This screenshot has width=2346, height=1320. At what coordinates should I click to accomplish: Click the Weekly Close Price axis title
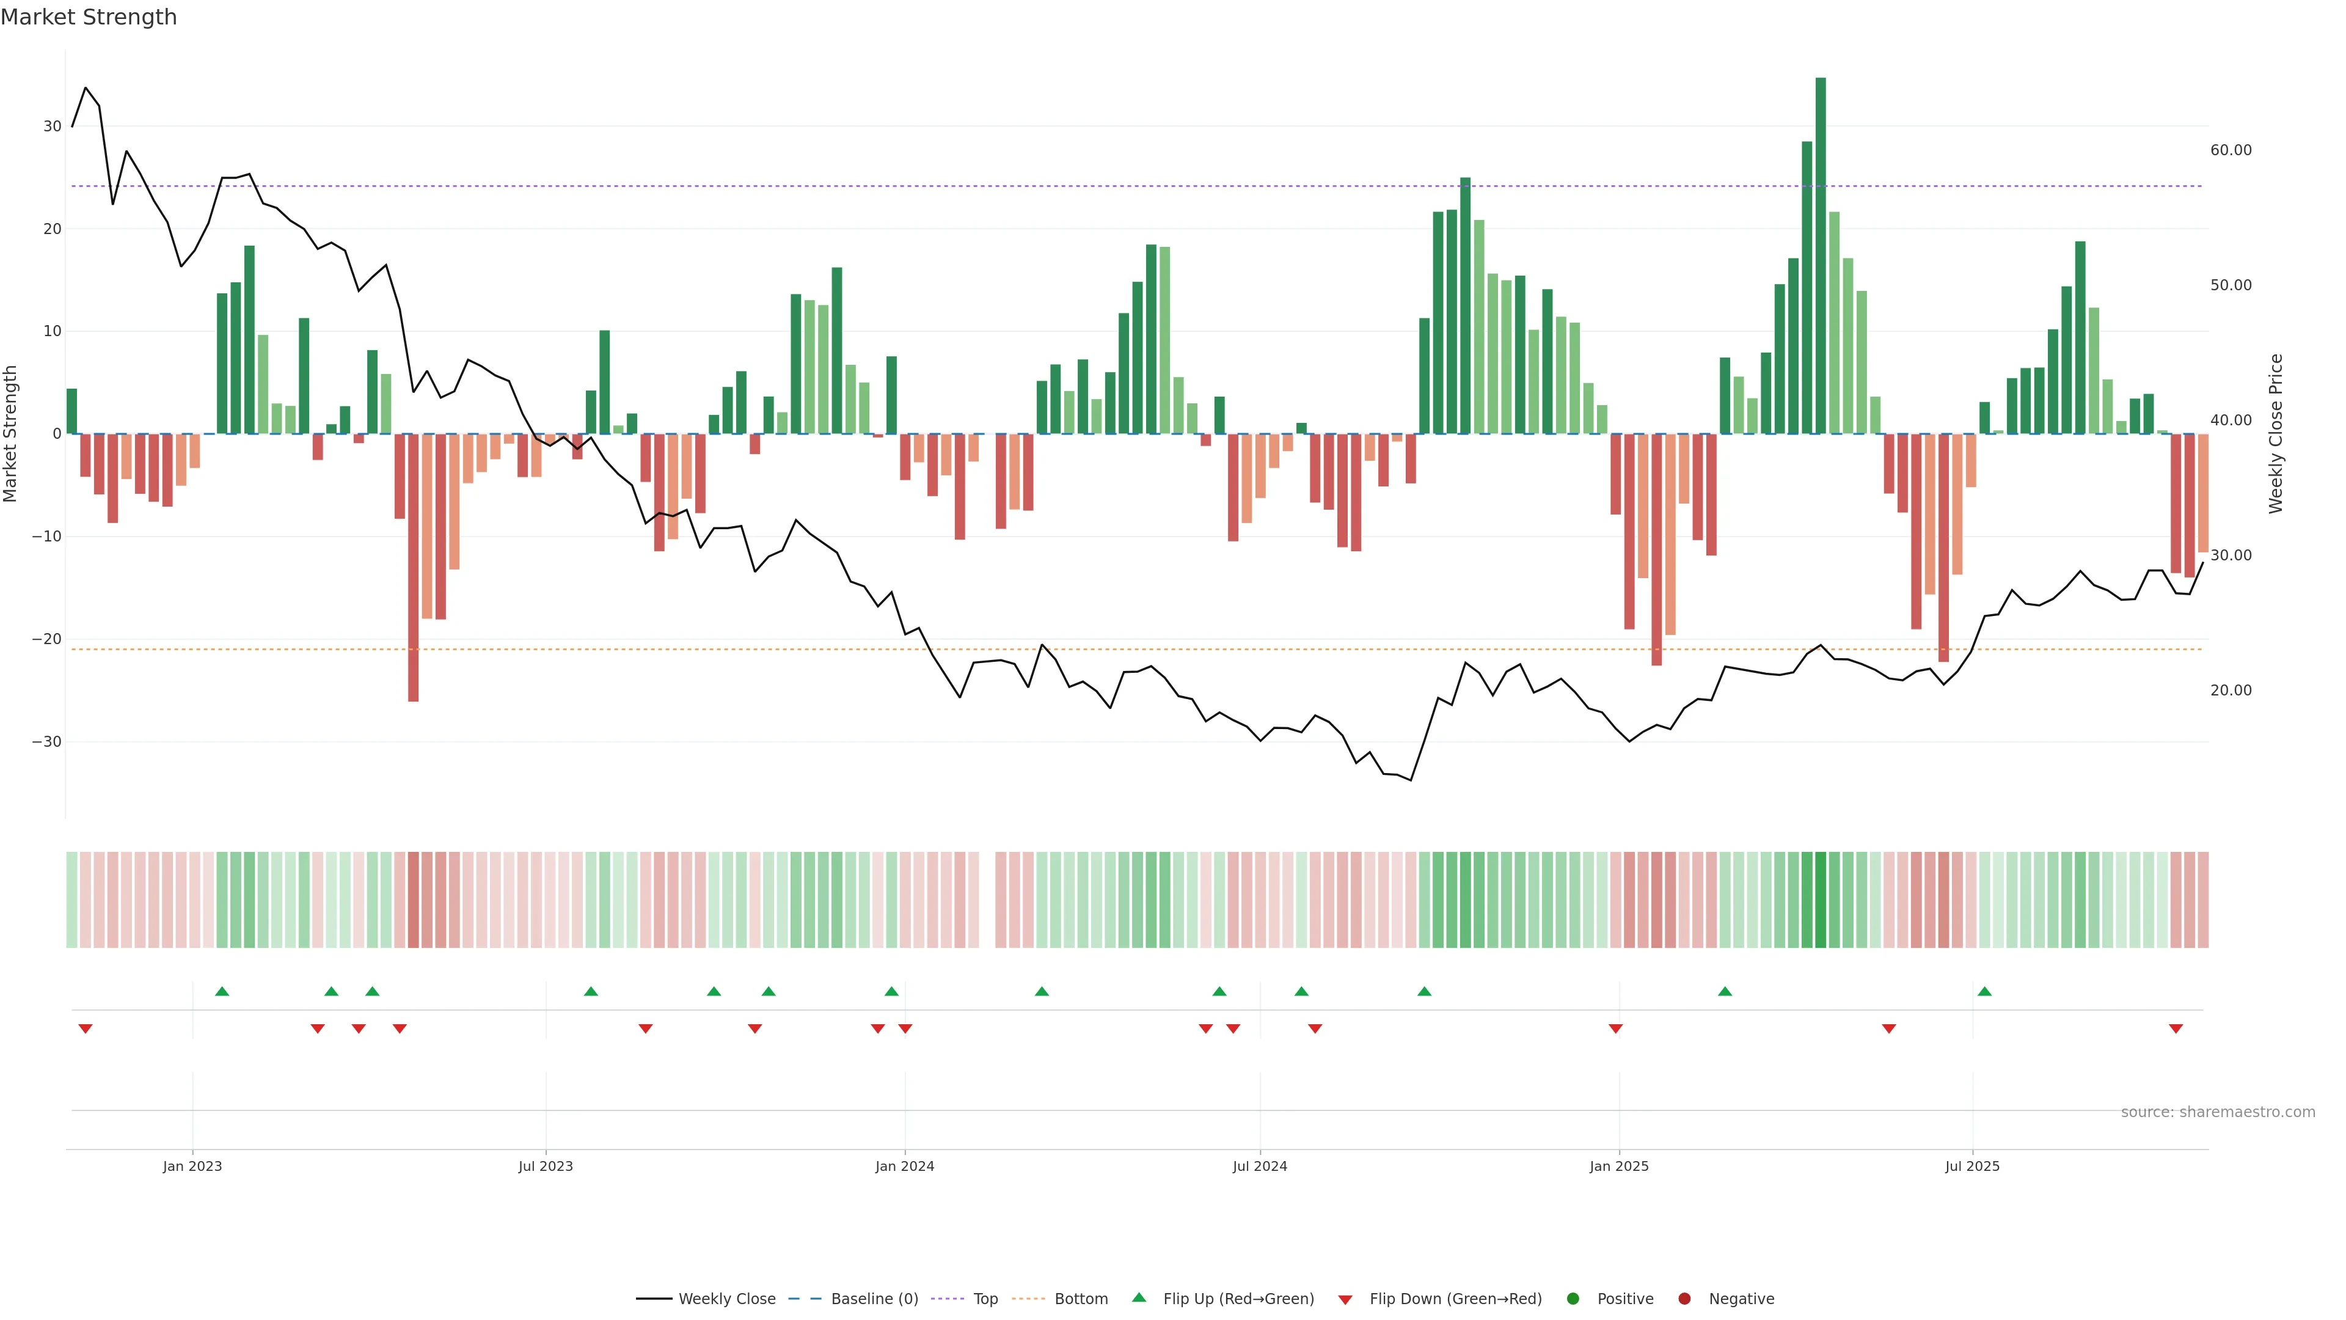(2276, 434)
